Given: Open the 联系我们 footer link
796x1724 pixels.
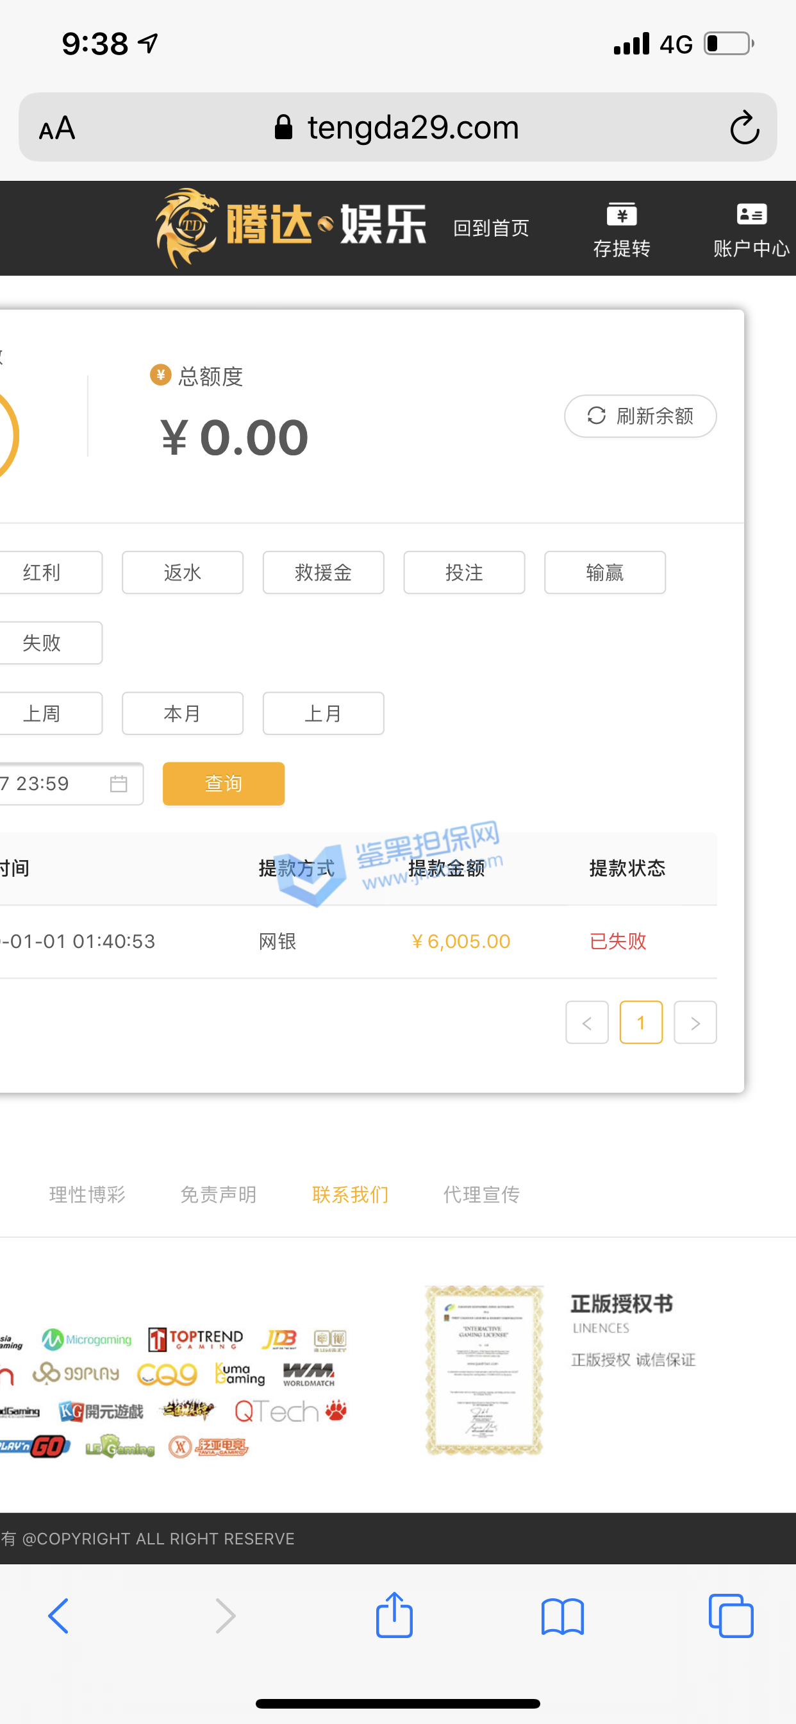Looking at the screenshot, I should point(350,1195).
